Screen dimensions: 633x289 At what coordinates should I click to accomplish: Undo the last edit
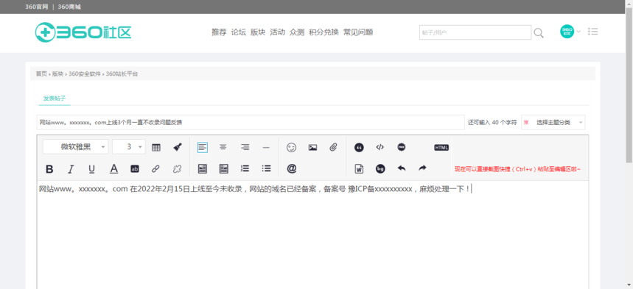402,168
